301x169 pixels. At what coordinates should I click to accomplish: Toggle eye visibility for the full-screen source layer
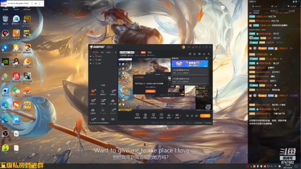[x=91, y=60]
